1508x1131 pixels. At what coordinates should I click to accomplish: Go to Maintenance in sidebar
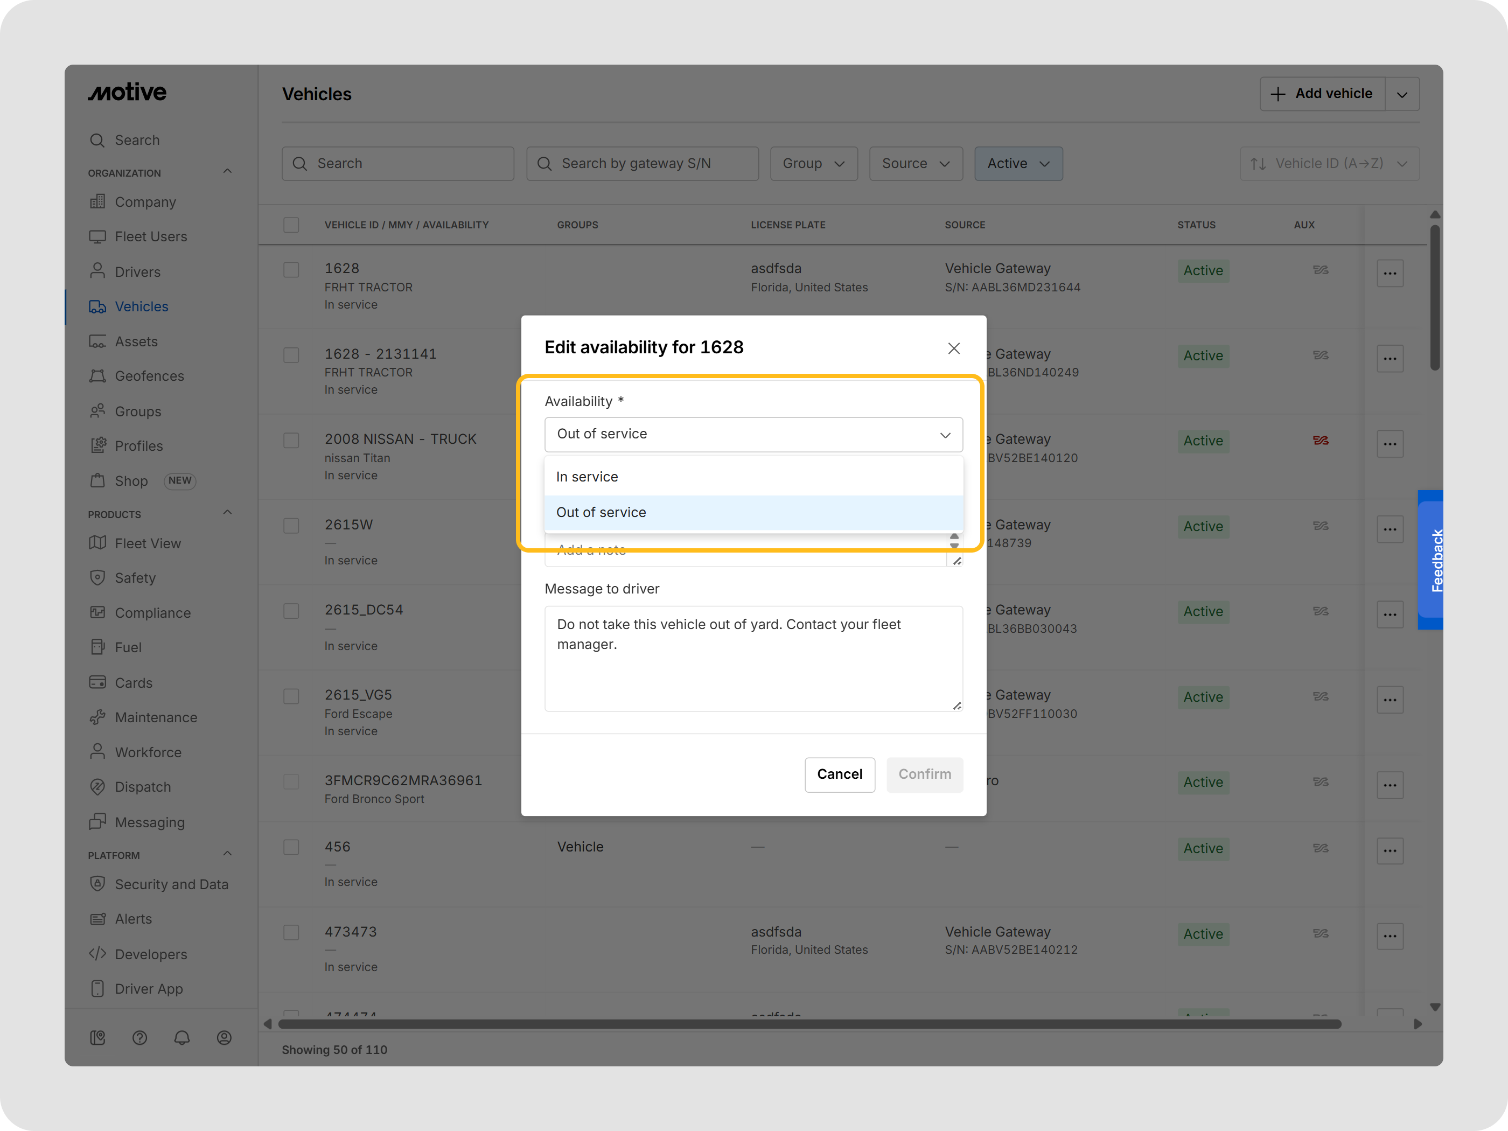pyautogui.click(x=156, y=717)
